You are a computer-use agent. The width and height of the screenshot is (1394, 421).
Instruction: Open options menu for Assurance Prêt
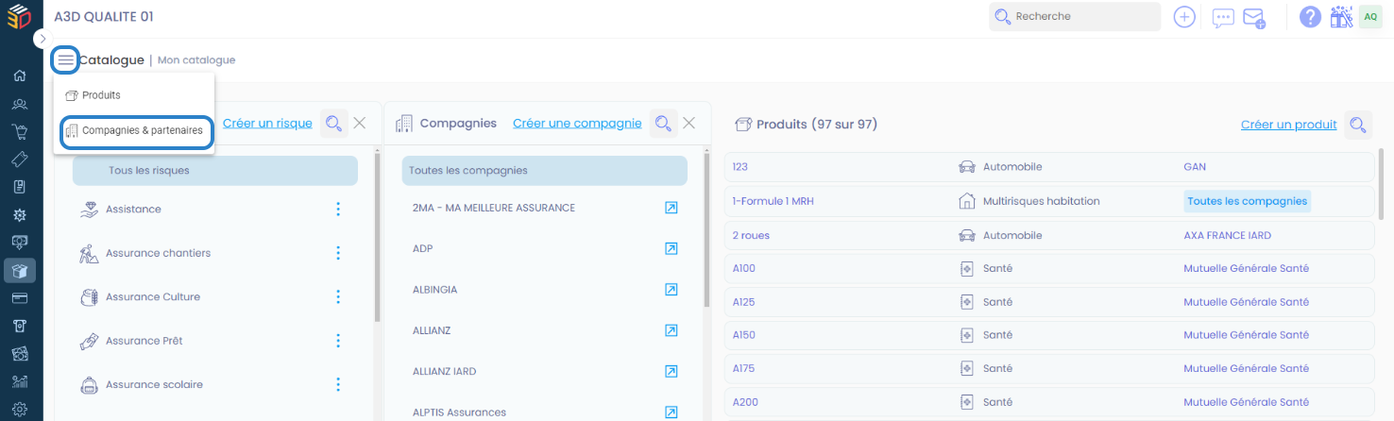338,341
